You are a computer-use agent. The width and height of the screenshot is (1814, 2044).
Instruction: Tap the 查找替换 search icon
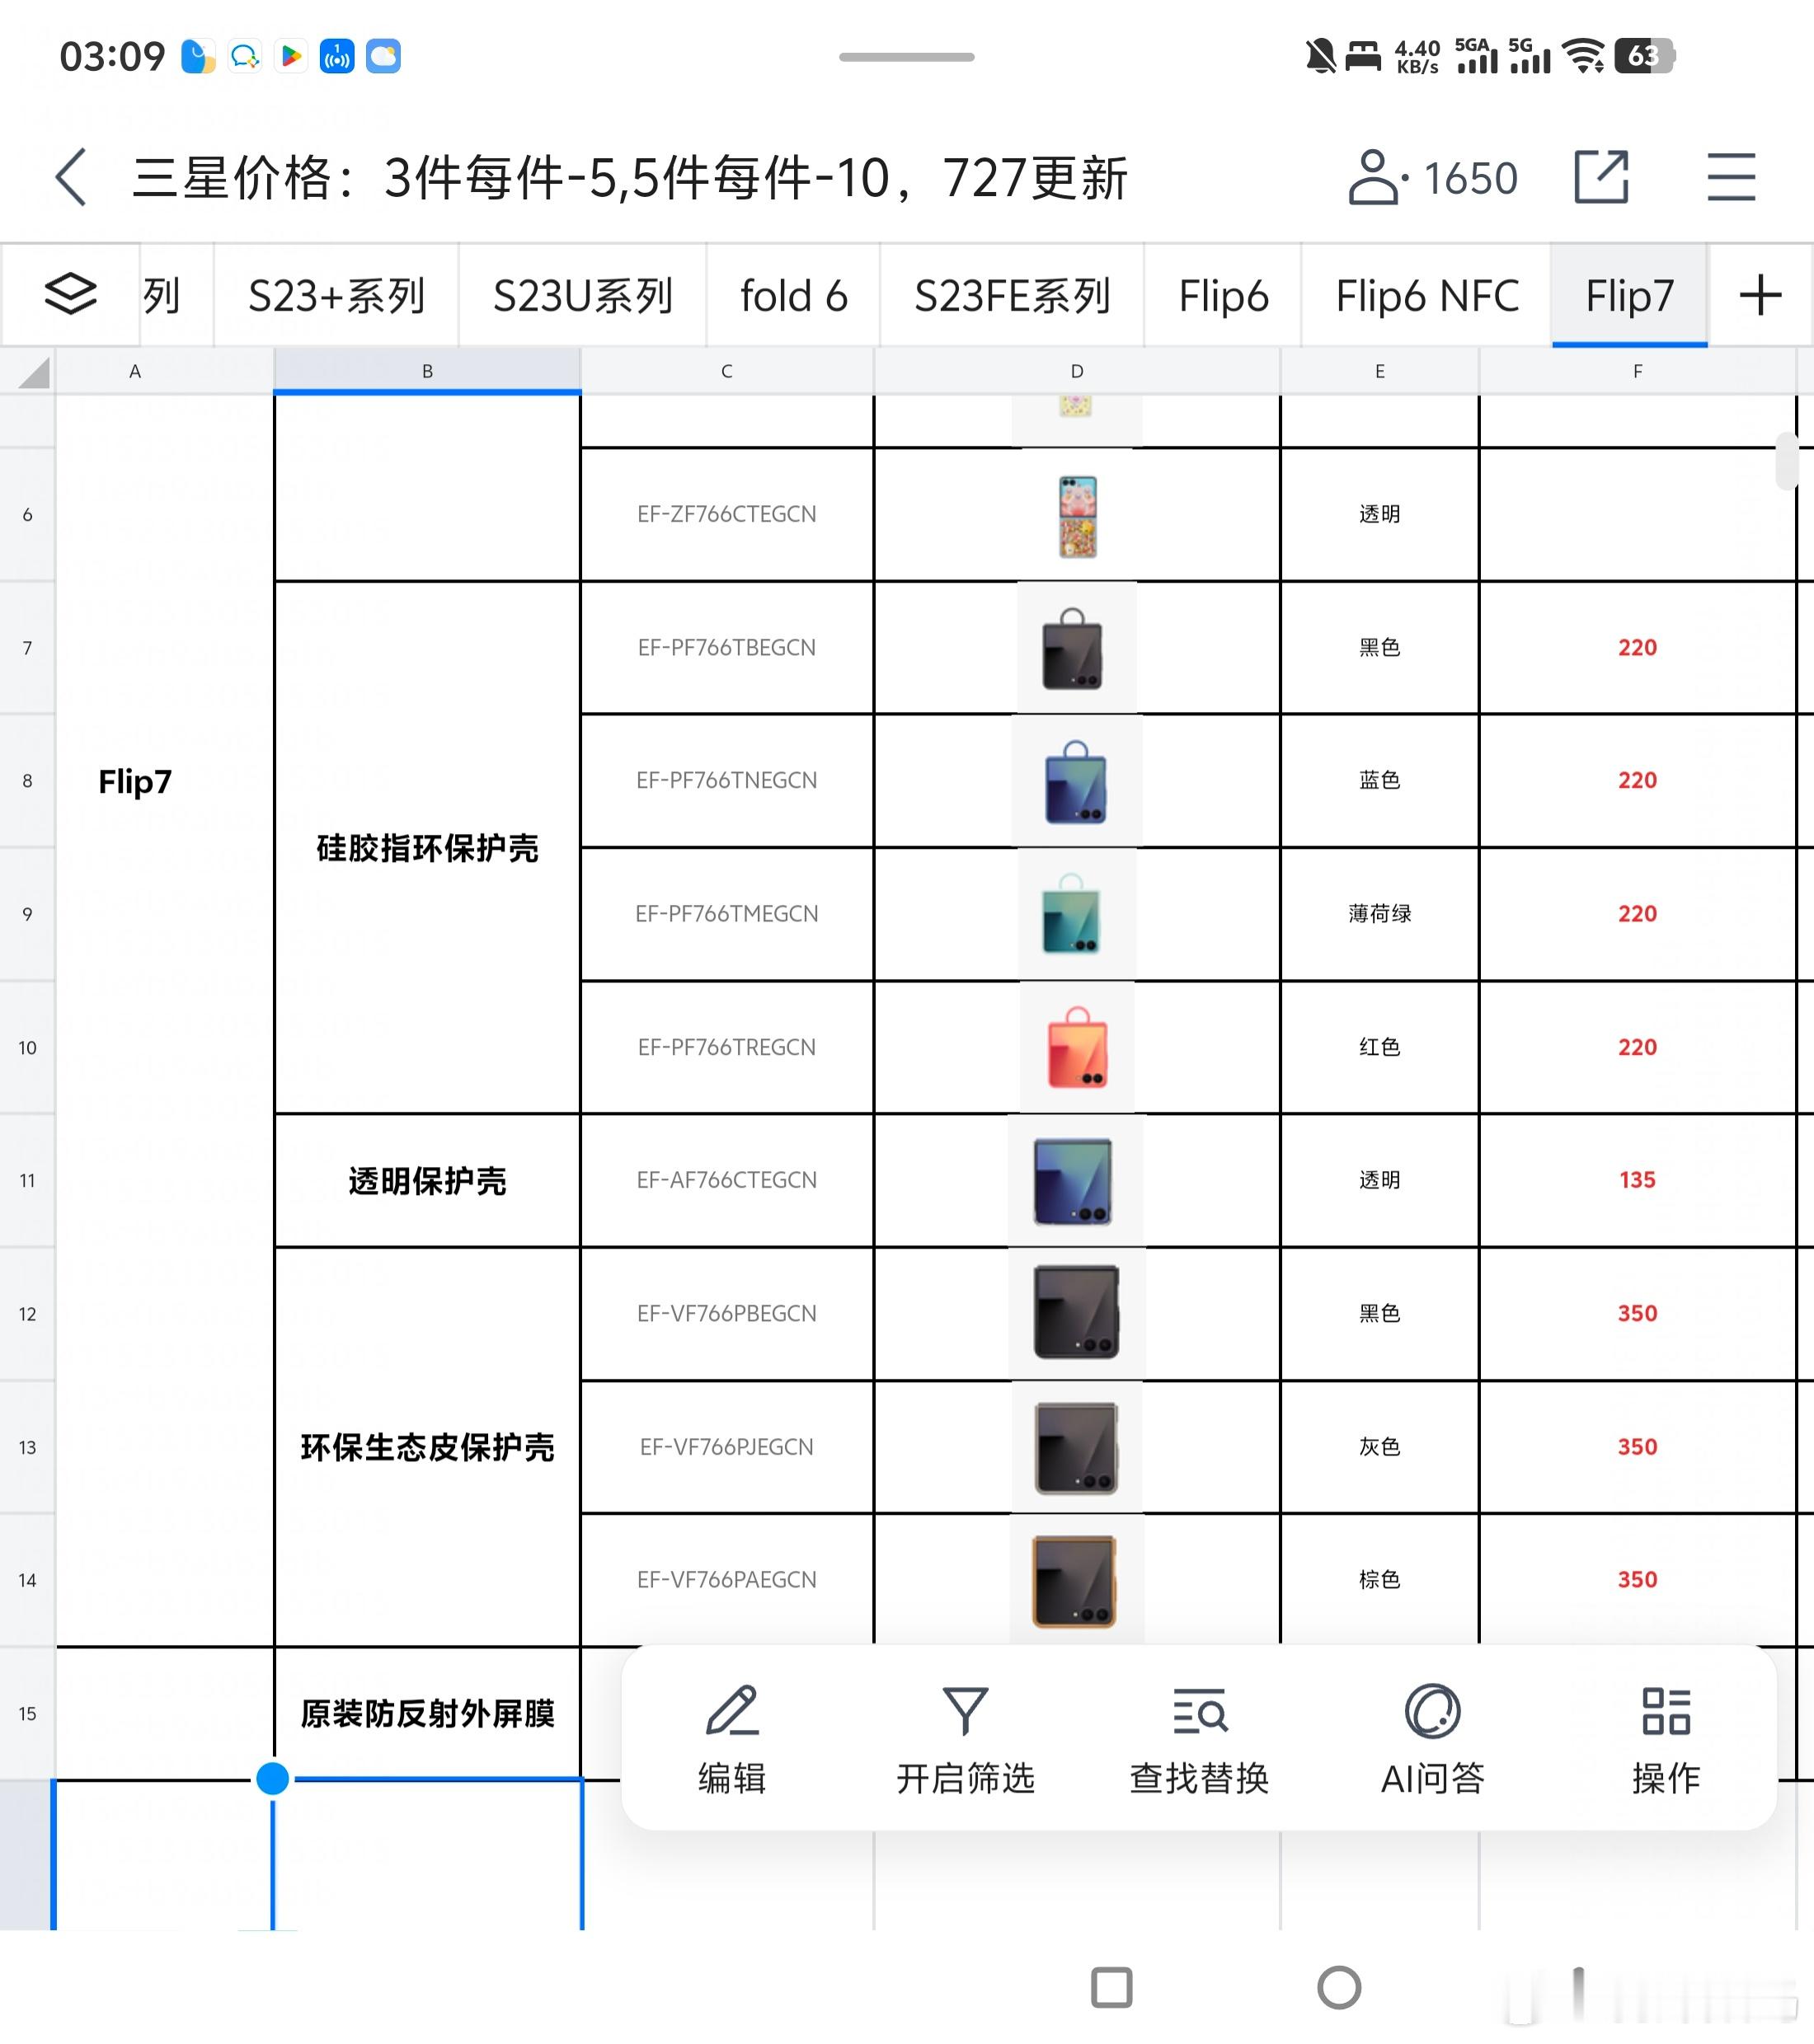click(x=1200, y=1711)
